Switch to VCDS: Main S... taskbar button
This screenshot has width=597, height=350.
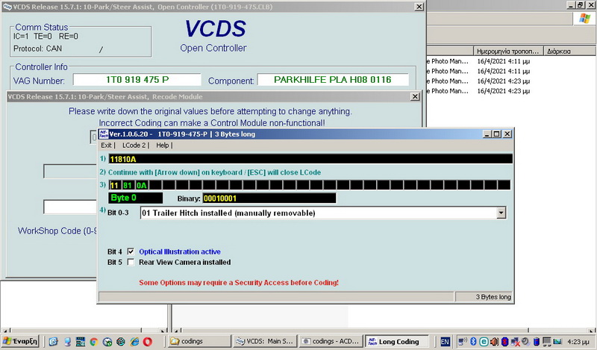[x=265, y=341]
